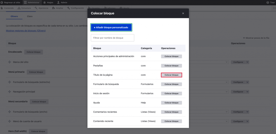The image size is (276, 134).
Task: Open the Tour help icon
Action: tap(267, 2)
